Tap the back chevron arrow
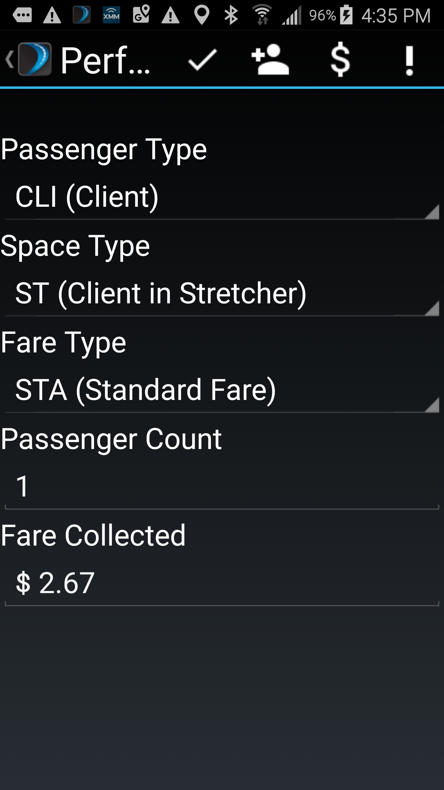This screenshot has height=790, width=444. tap(9, 59)
